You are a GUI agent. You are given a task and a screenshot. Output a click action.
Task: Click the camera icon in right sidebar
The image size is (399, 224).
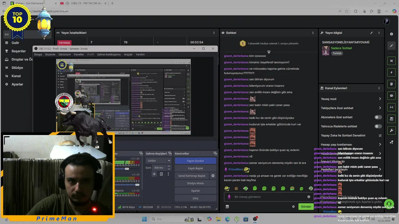tap(392, 119)
